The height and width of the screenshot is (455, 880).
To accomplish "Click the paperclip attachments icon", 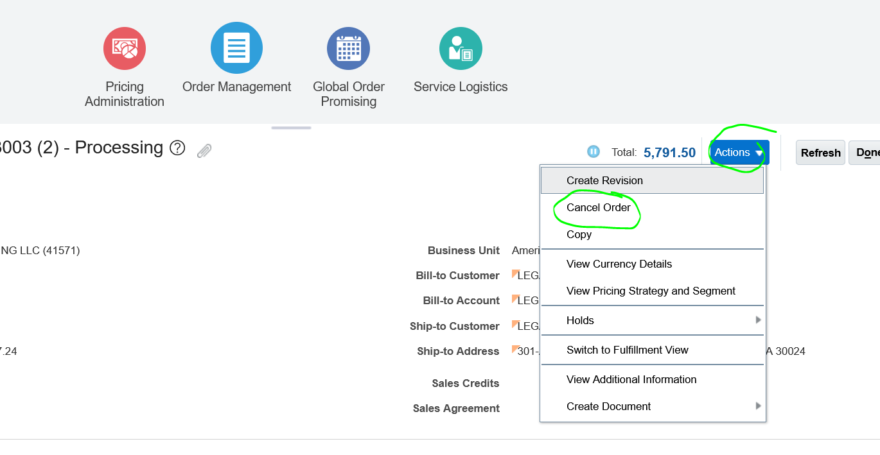I will (204, 151).
